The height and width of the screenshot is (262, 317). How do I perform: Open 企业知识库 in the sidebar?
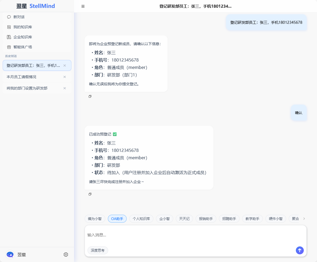(x=37, y=37)
